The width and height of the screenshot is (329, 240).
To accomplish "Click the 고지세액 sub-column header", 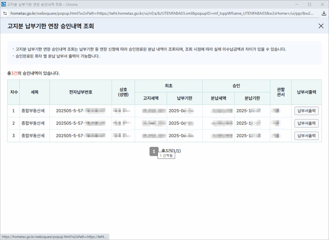I will pyautogui.click(x=151, y=98).
